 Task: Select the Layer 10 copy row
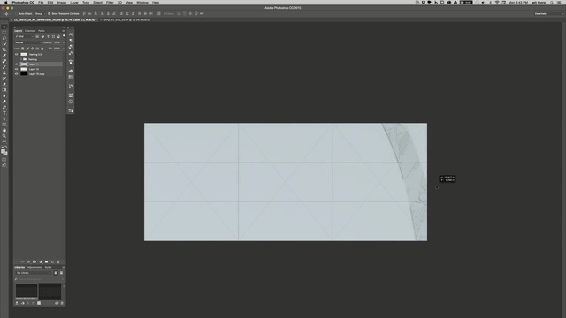coord(38,74)
